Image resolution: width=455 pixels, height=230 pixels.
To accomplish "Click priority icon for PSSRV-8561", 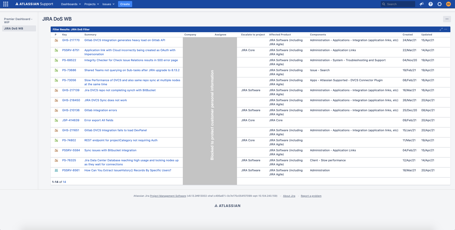I will (56, 170).
